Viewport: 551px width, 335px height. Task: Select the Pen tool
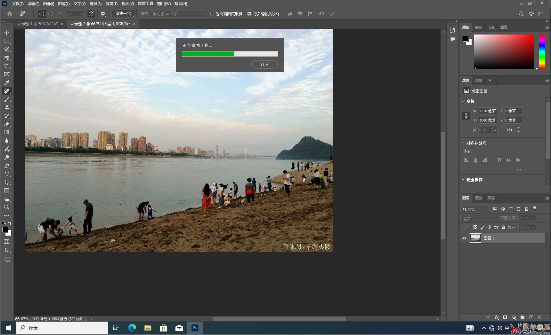pyautogui.click(x=7, y=166)
